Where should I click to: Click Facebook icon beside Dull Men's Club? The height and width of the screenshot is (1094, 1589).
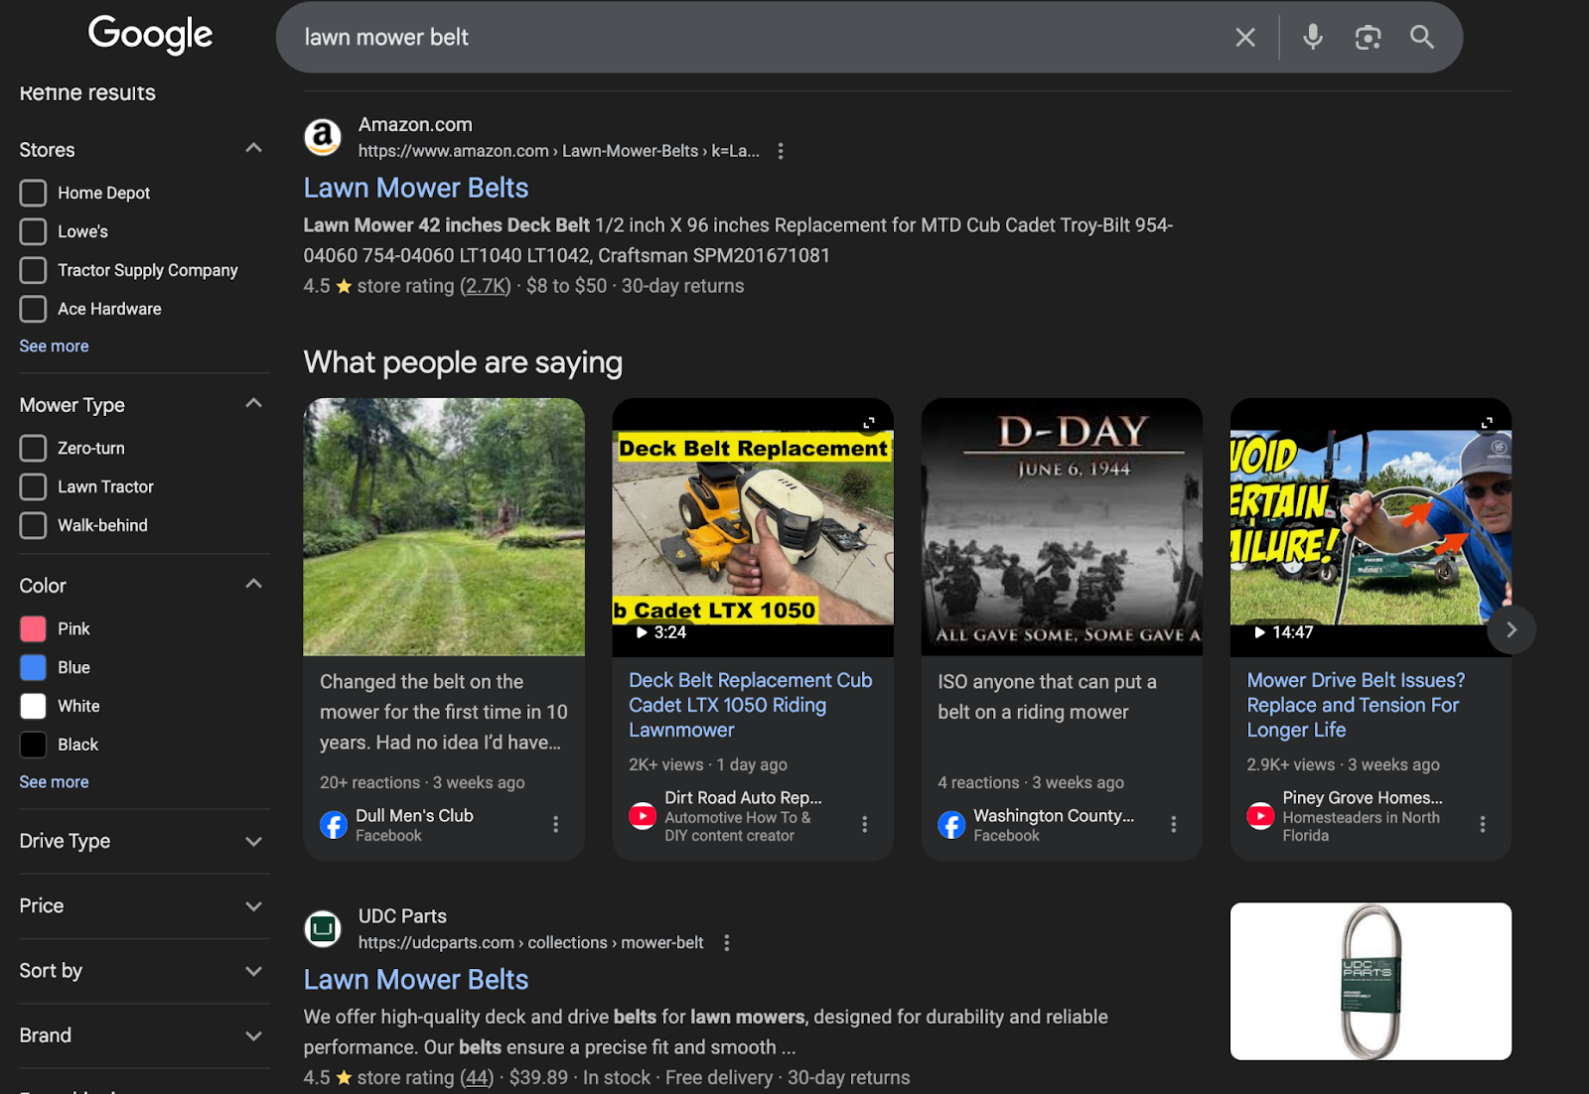(334, 825)
